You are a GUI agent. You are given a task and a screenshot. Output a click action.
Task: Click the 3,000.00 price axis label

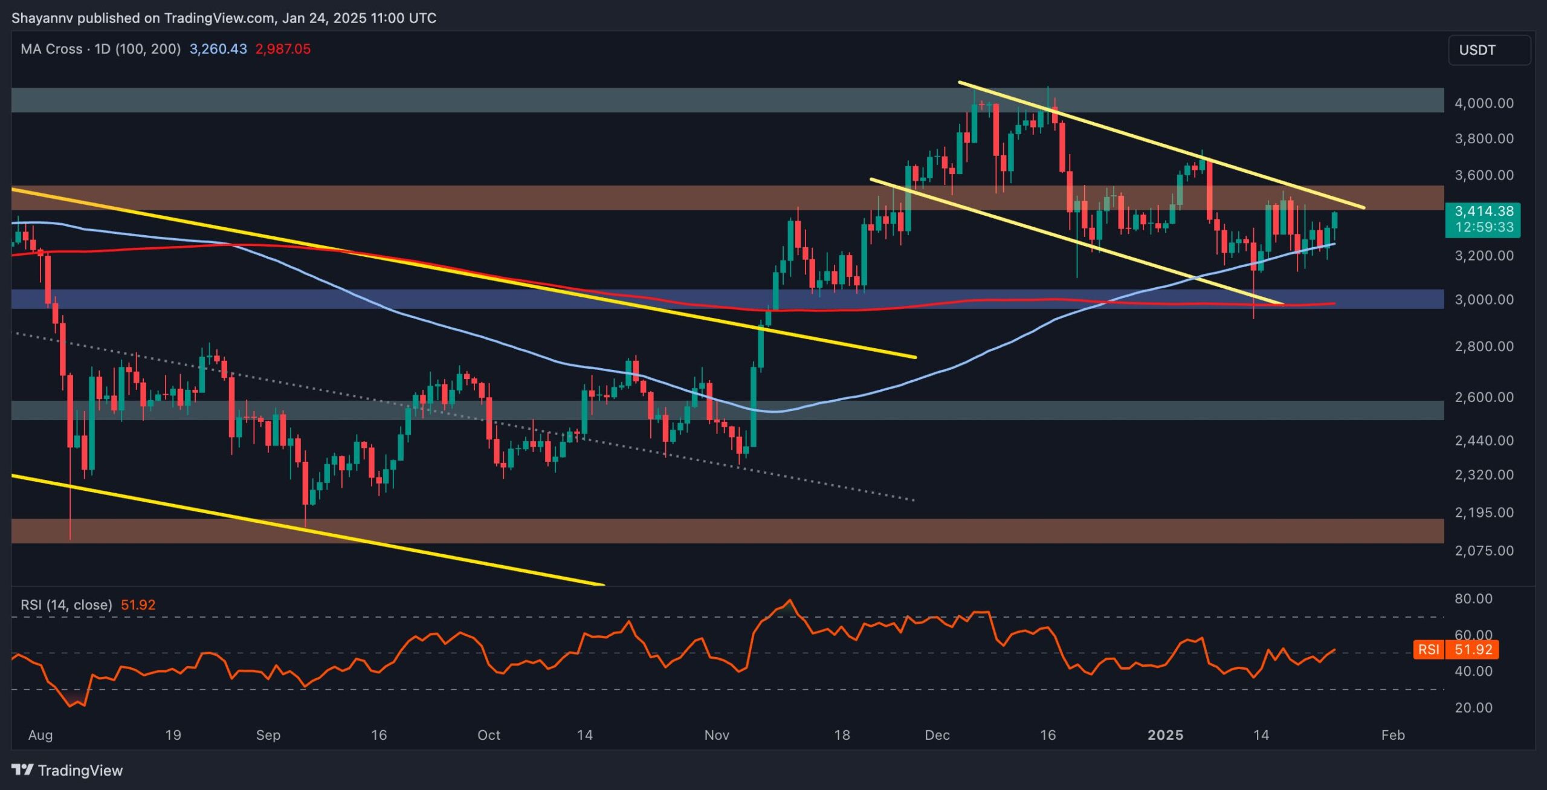click(x=1484, y=300)
